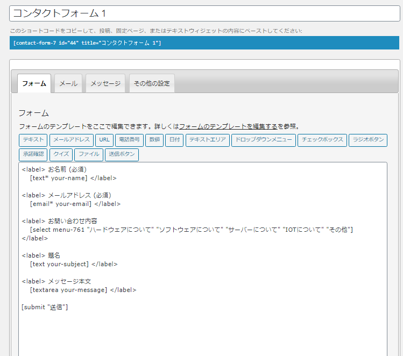Add a テキストエリア tag
The image size is (403, 356).
coord(207,140)
